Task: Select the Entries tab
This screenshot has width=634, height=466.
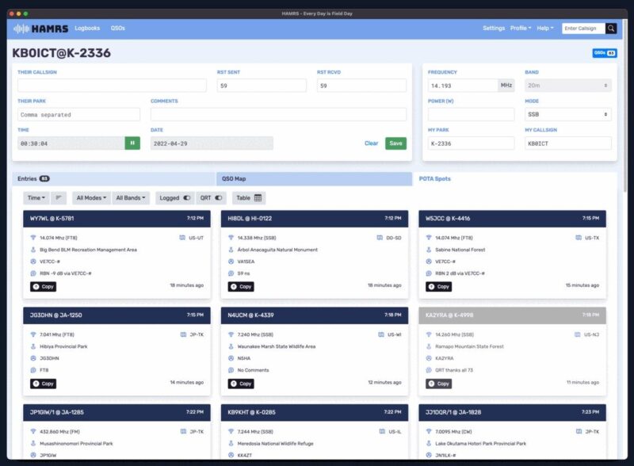Action: 113,179
